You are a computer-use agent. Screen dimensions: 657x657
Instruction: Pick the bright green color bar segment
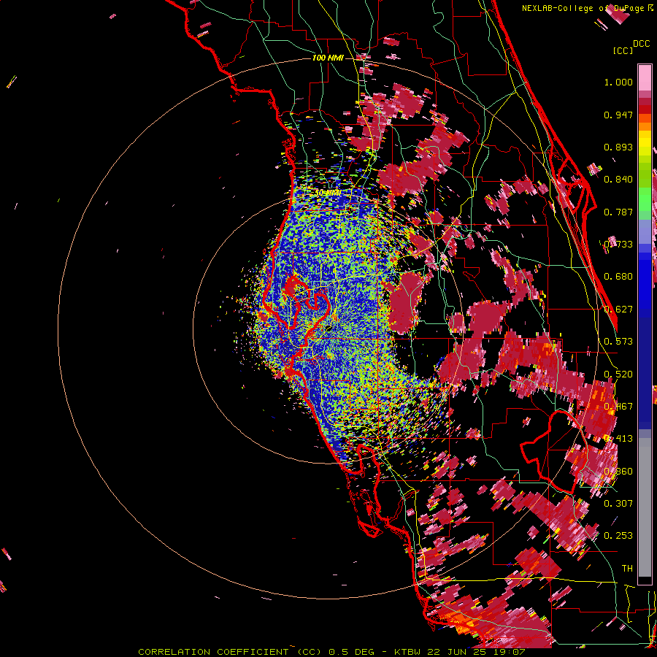pyautogui.click(x=645, y=199)
